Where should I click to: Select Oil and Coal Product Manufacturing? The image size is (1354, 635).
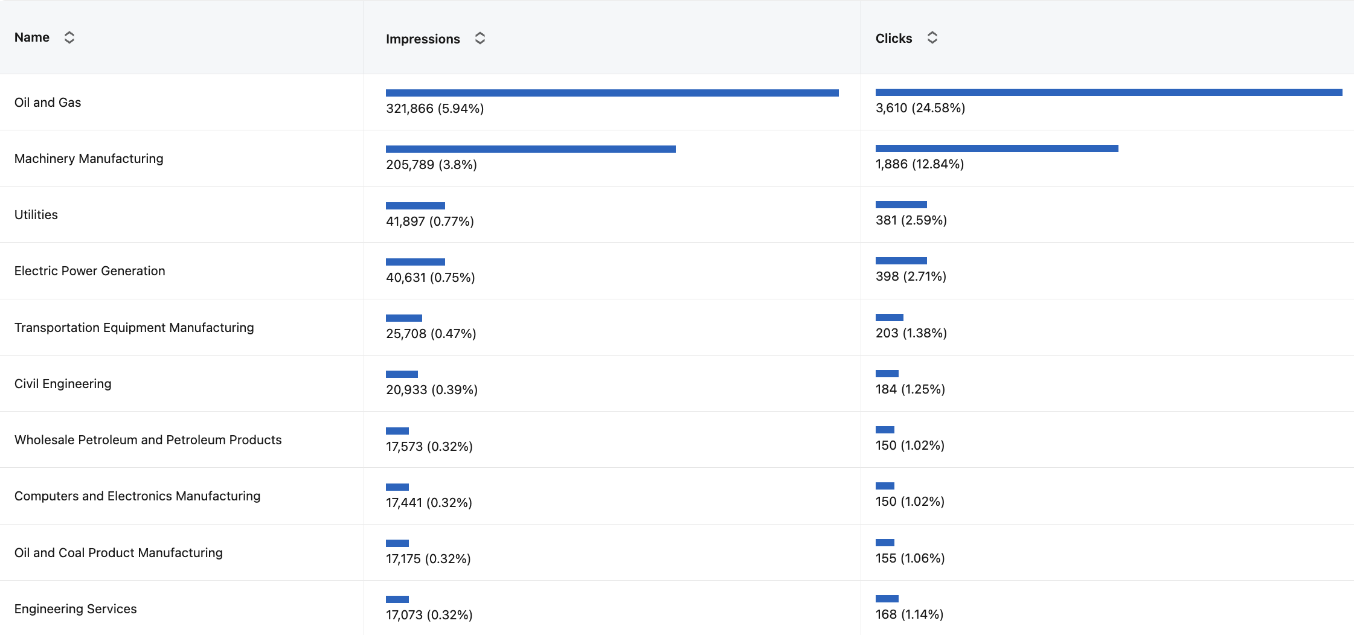(118, 553)
